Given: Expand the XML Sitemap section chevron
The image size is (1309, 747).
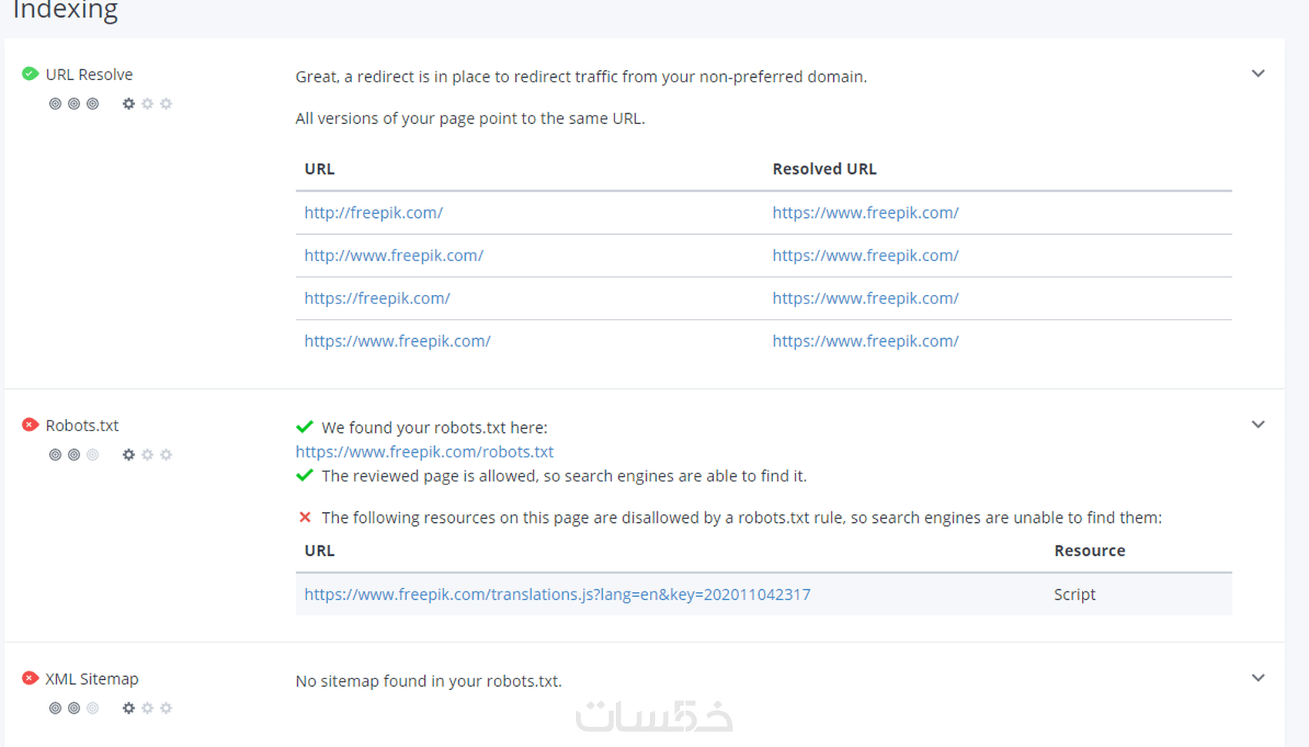Looking at the screenshot, I should tap(1258, 678).
